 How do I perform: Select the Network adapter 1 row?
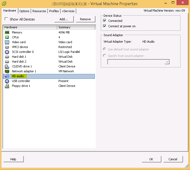(x=49, y=71)
